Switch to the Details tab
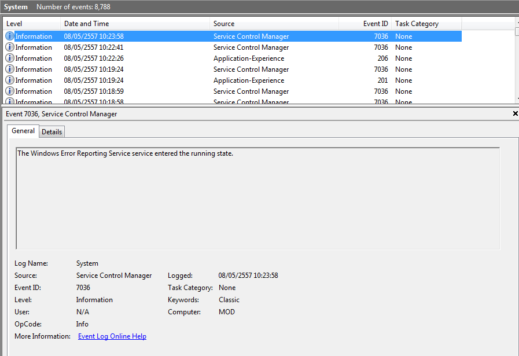This screenshot has height=356, width=519. click(x=51, y=132)
